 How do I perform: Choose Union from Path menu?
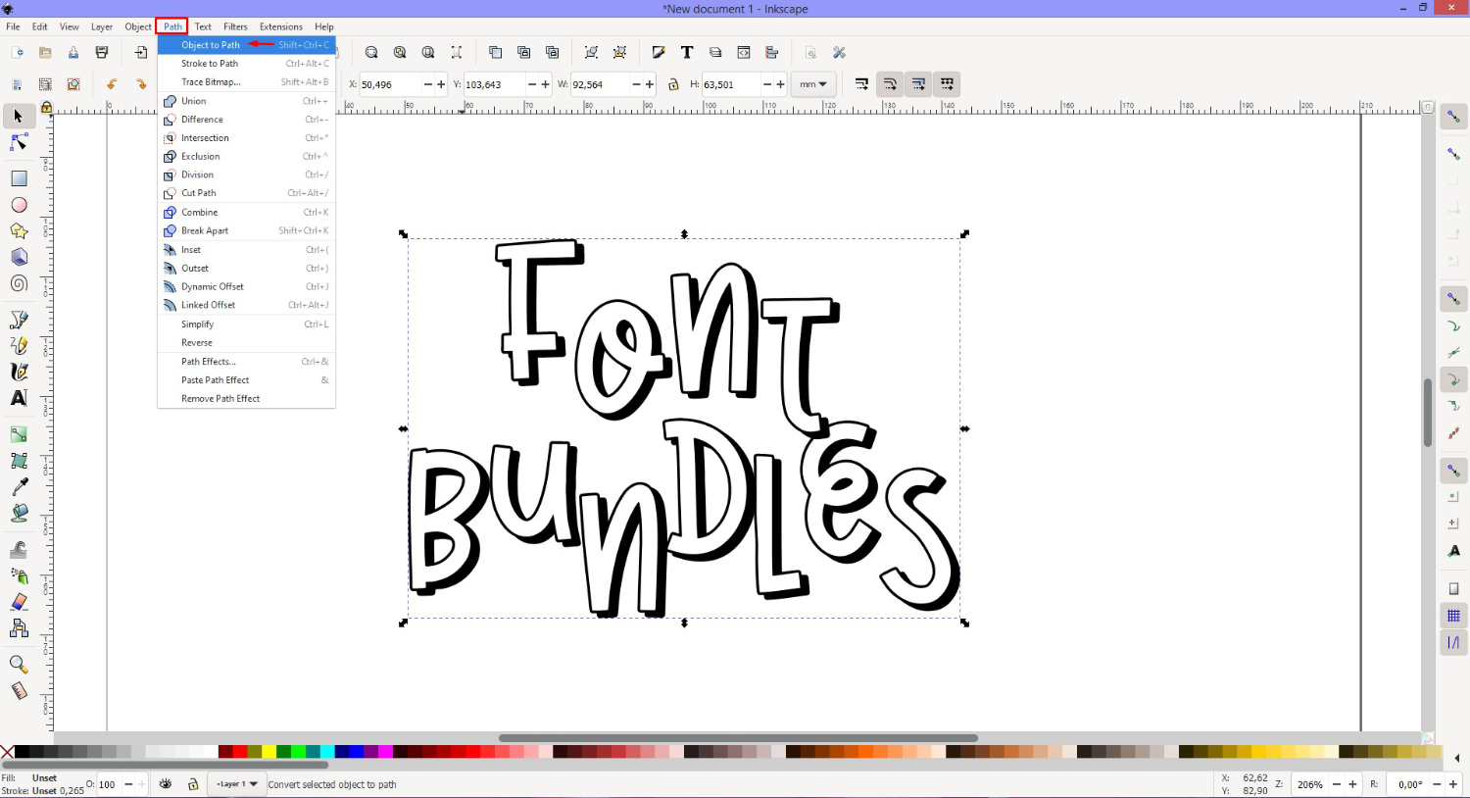tap(246, 101)
